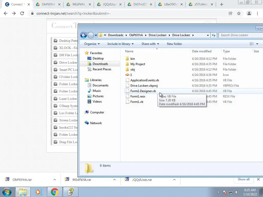
Task: Click Libraries in navigation pane
Action: [x=96, y=80]
